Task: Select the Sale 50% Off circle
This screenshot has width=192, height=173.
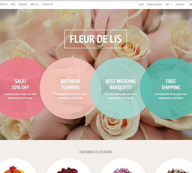Action: (20, 88)
